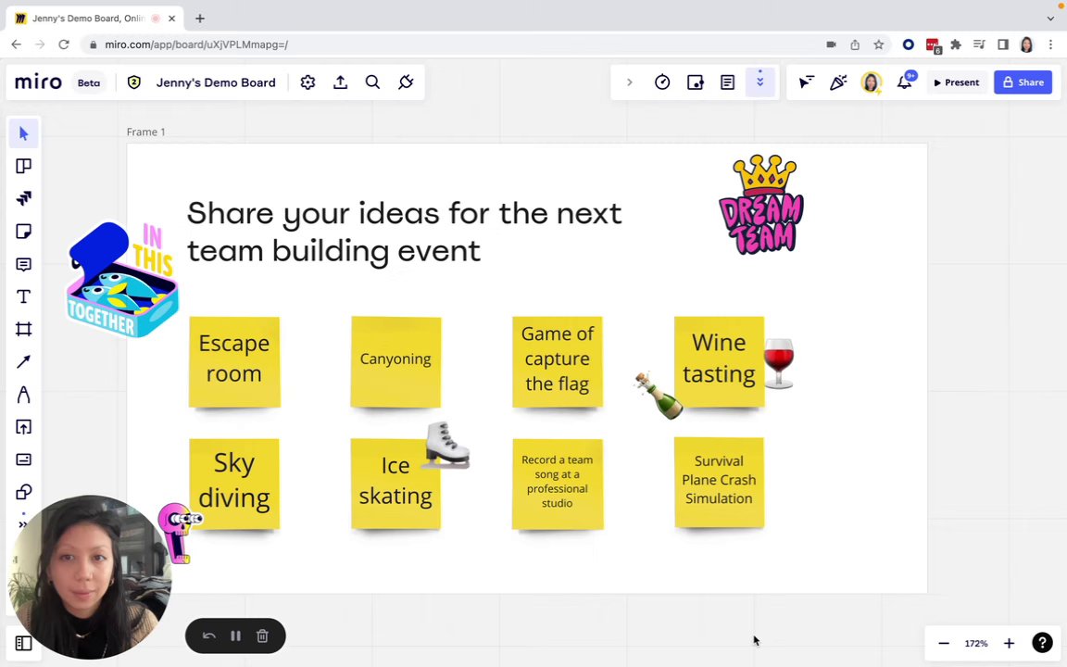1067x667 pixels.
Task: Search the board with magnifier icon
Action: coord(372,82)
